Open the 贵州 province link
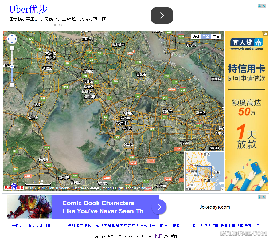 [x=71, y=226]
